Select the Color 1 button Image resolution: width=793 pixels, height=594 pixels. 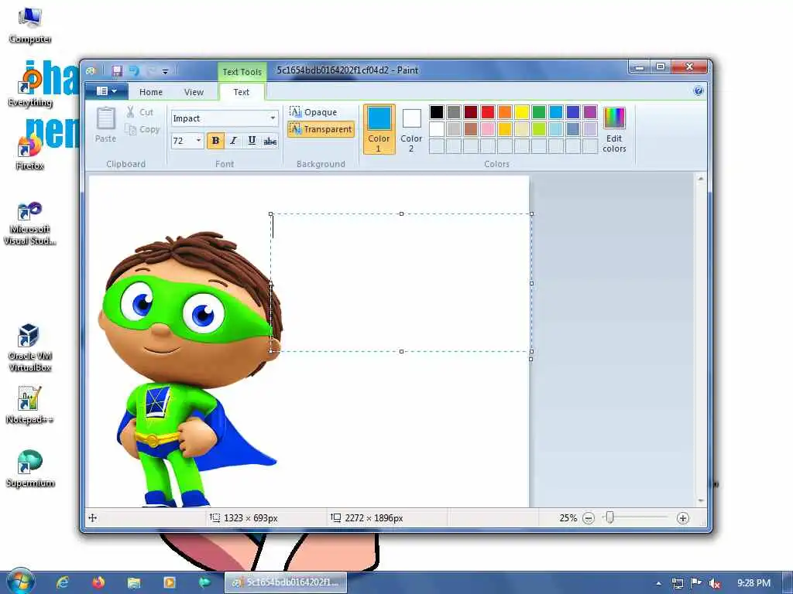tap(379, 129)
